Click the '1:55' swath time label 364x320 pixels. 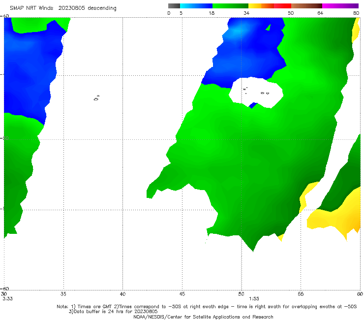pos(254,299)
